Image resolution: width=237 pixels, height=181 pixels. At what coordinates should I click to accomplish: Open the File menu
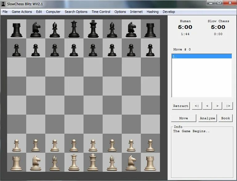click(5, 12)
